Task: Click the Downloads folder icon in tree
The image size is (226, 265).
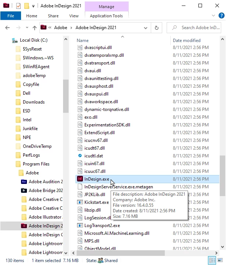Action: (18, 102)
